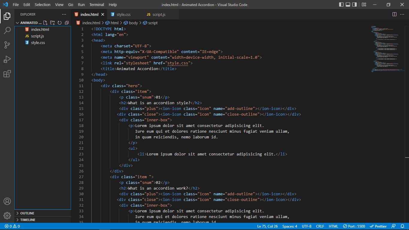Open the Run and Debug icon

[7, 59]
